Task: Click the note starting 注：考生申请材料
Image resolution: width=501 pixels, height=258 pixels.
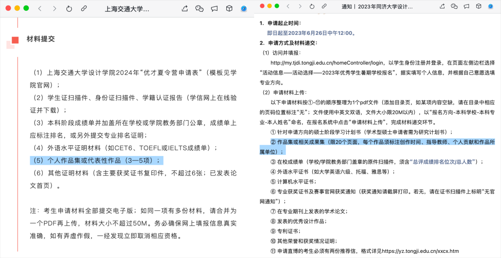Action: (134, 224)
